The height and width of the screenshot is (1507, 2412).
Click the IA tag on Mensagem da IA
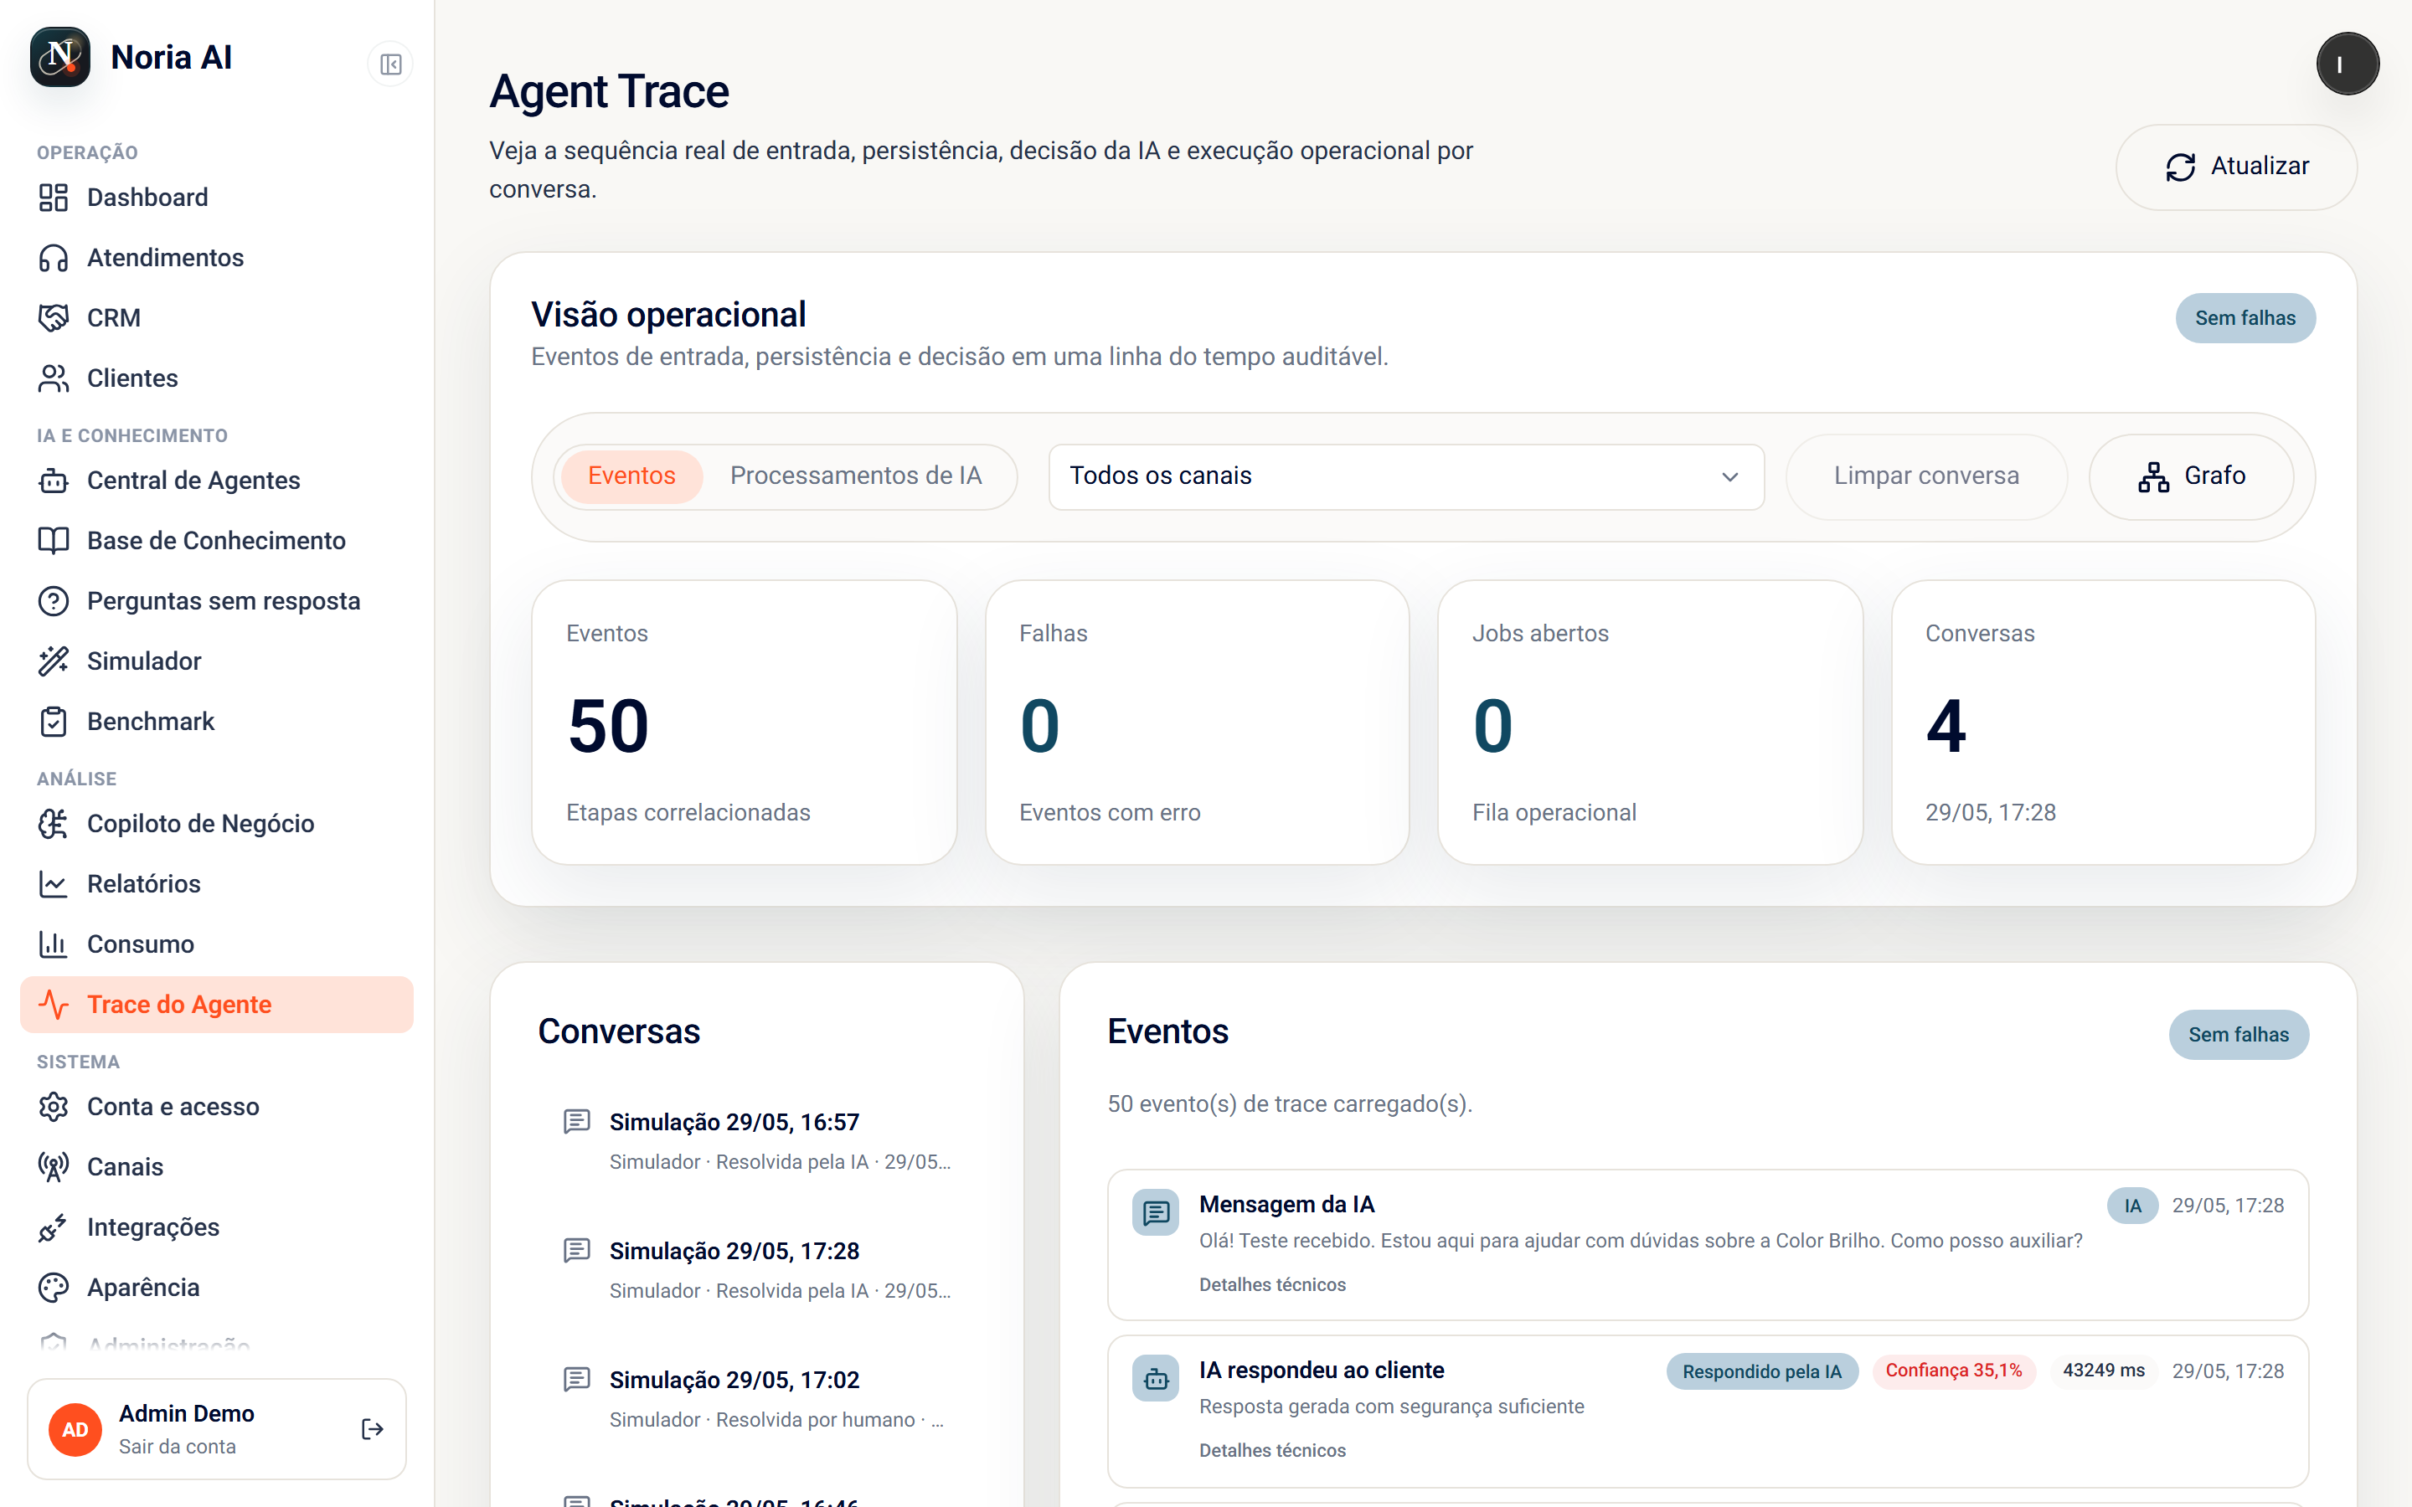click(x=2132, y=1205)
